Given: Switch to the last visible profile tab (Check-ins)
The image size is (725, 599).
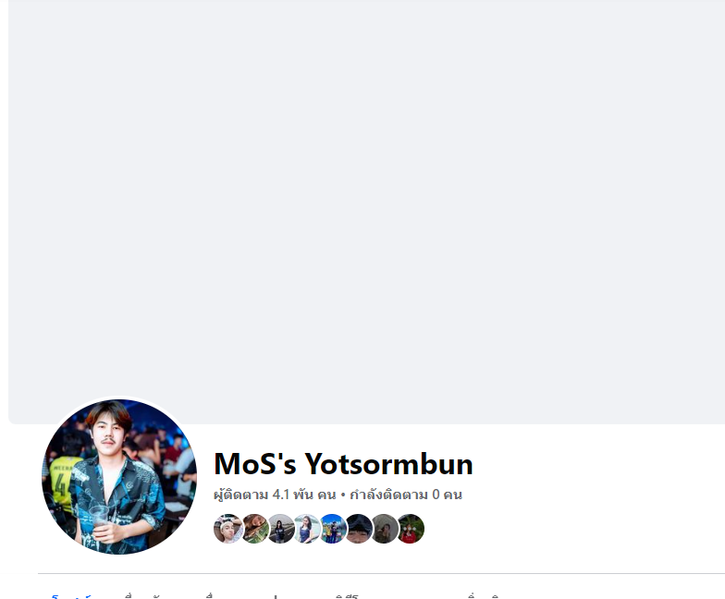Looking at the screenshot, I should (x=483, y=596).
